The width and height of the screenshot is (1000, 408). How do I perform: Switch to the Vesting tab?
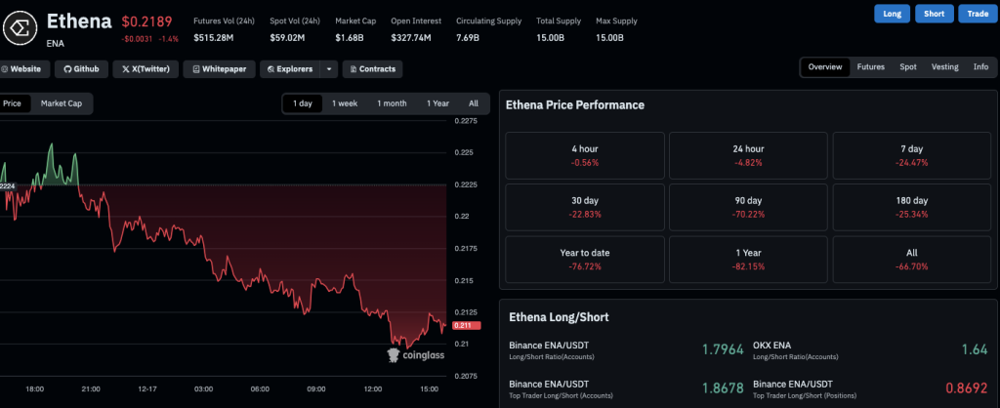pyautogui.click(x=944, y=67)
